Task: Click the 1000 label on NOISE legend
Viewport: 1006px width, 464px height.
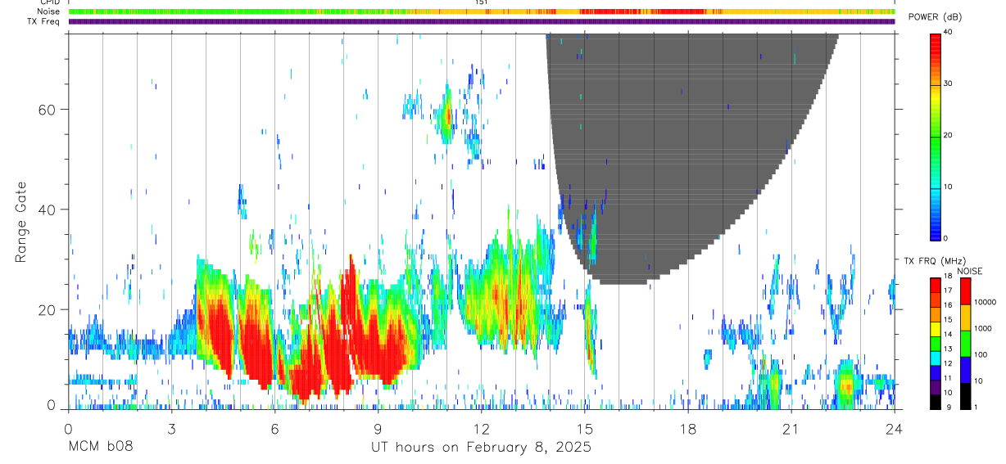Action: point(984,328)
